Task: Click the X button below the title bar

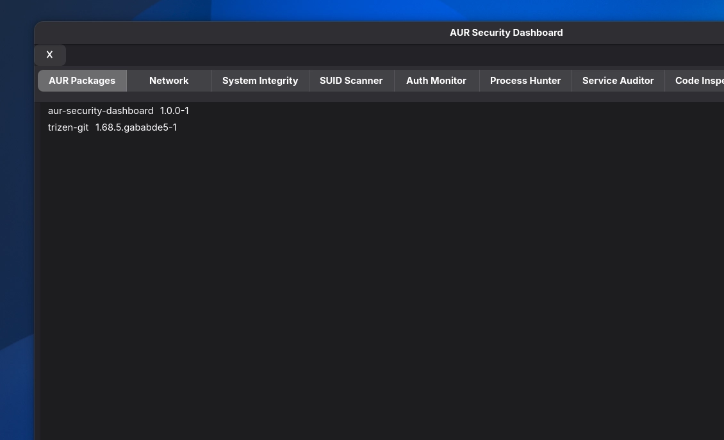Action: [49, 55]
